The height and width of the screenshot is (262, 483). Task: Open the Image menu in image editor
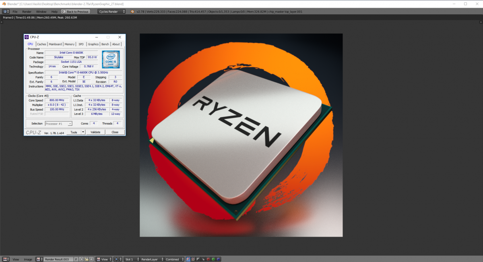click(x=28, y=259)
